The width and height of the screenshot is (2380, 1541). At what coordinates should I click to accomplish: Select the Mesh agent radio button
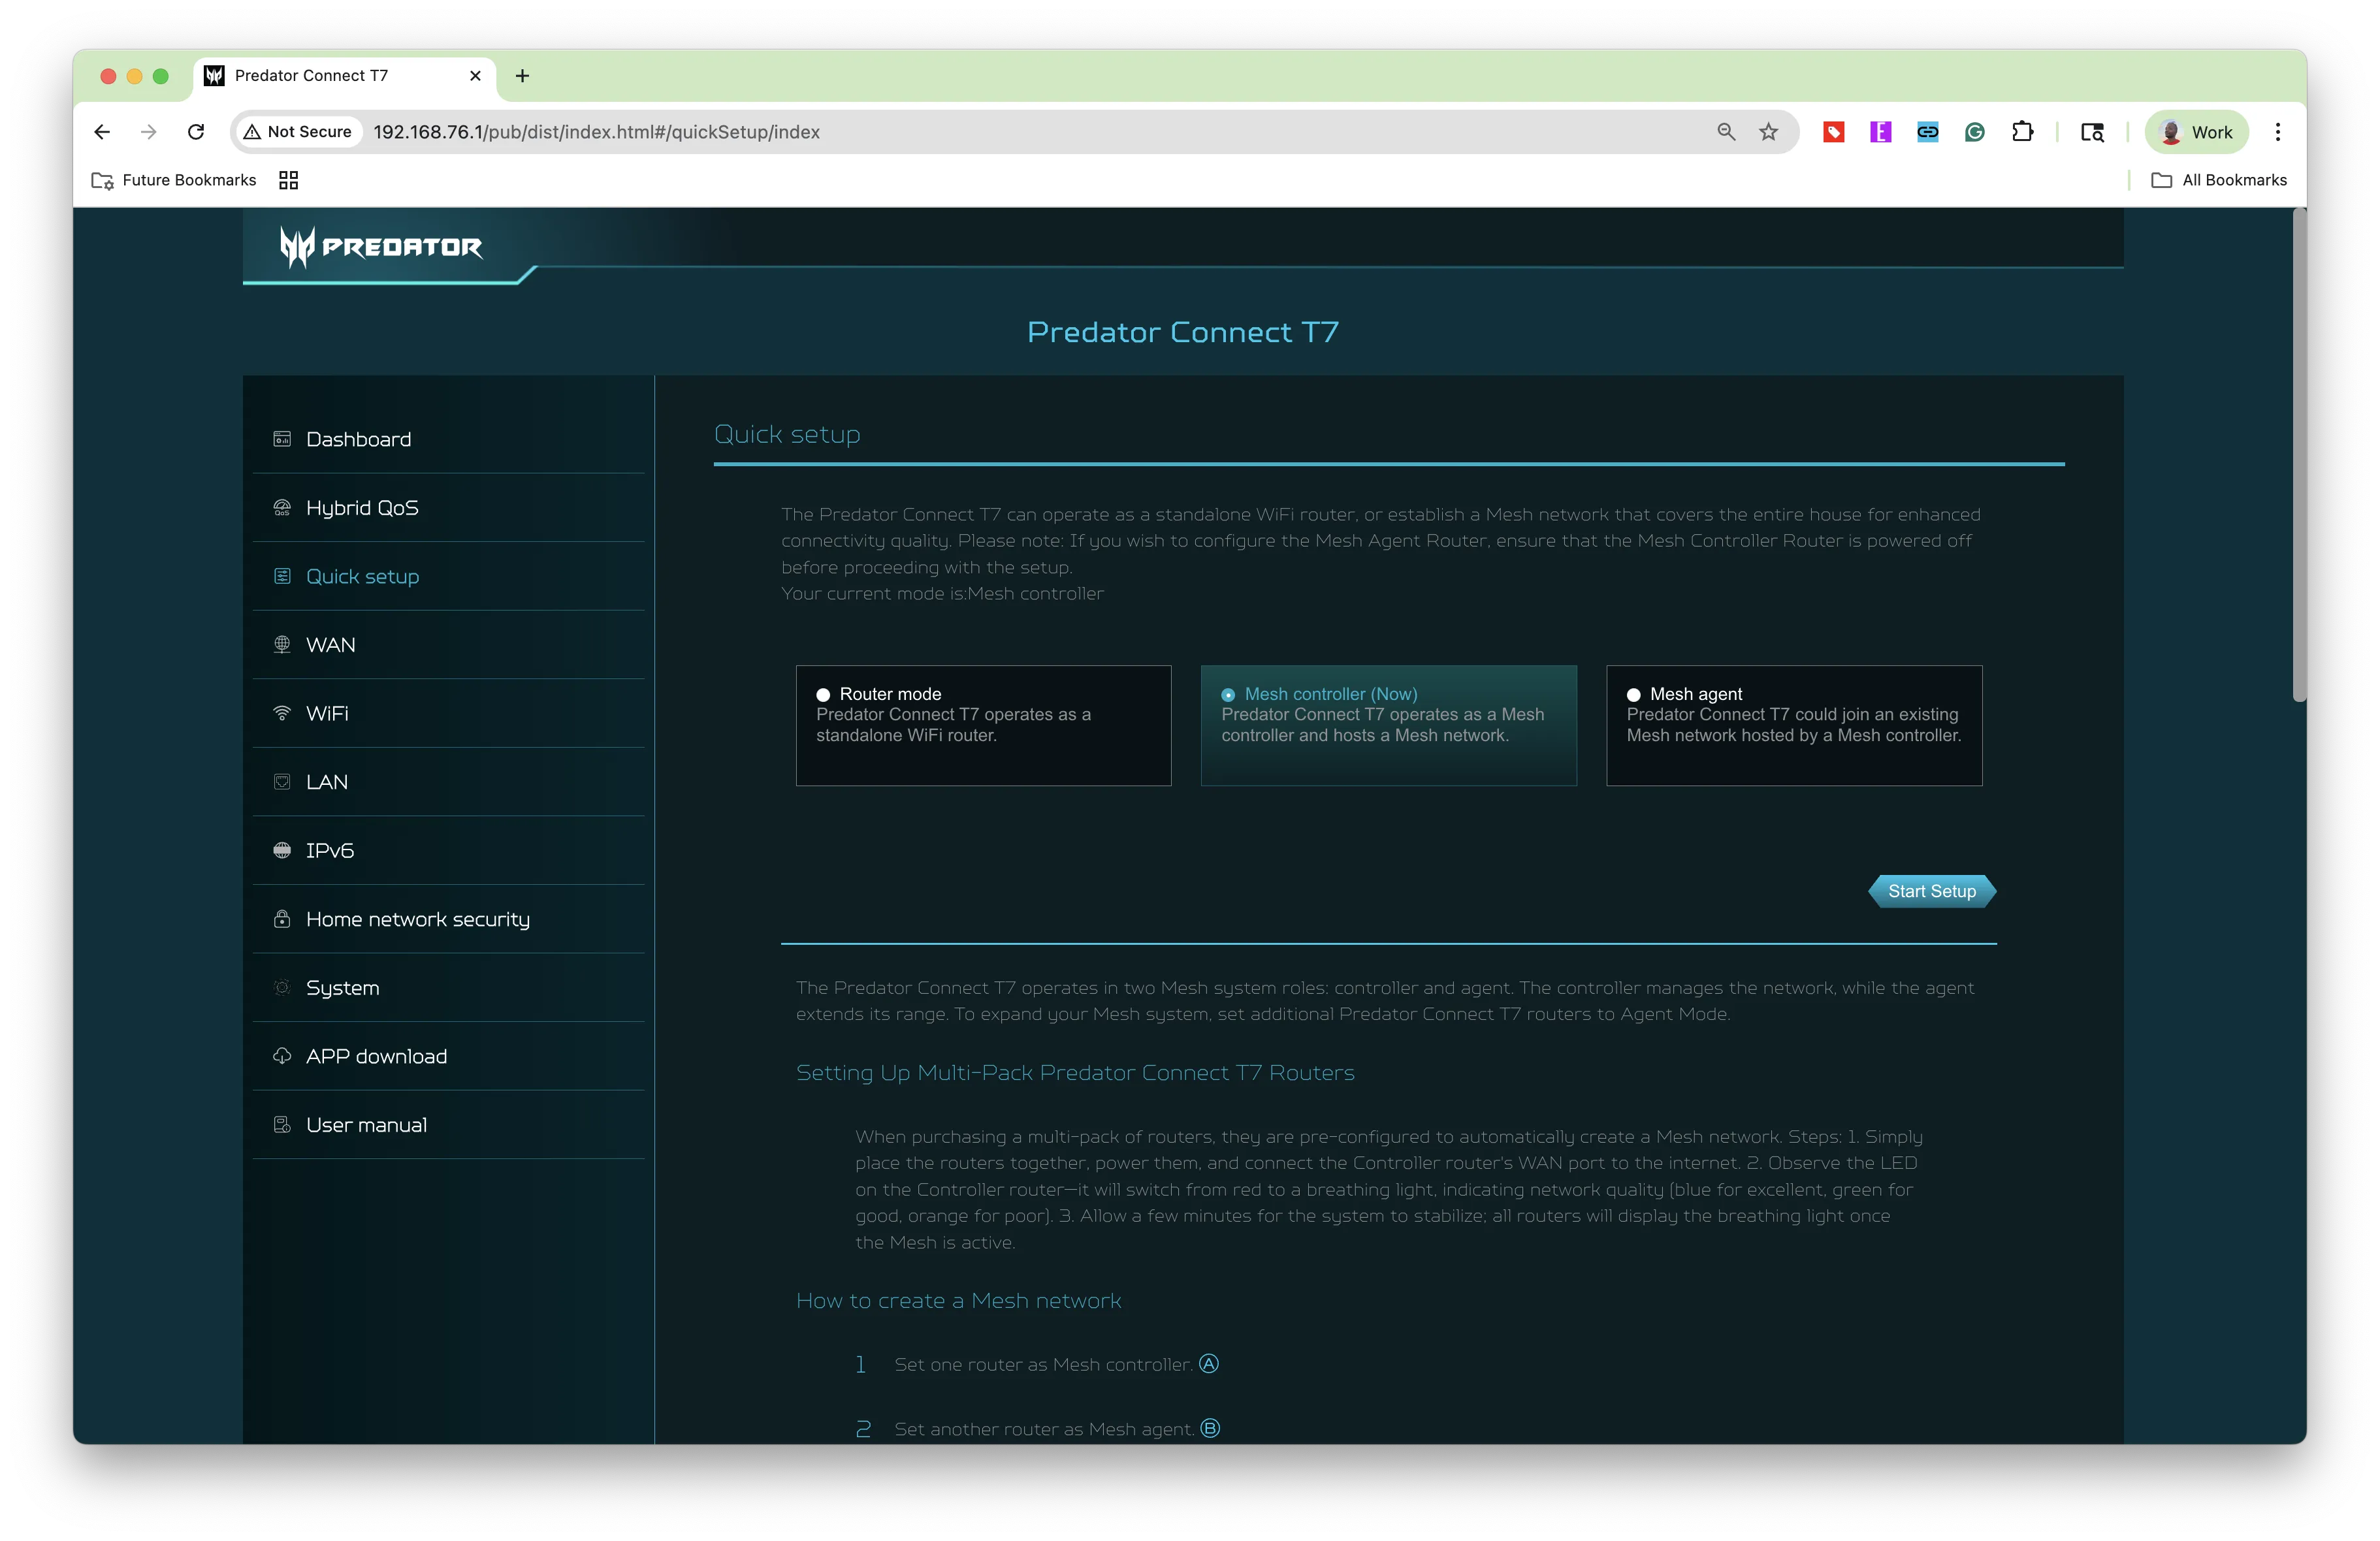click(1633, 695)
